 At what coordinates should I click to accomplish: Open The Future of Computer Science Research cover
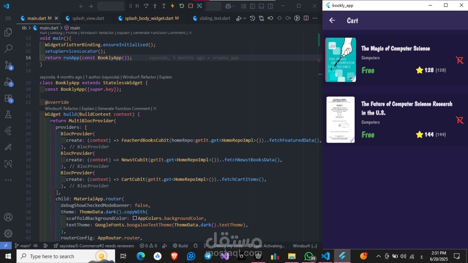(340, 120)
